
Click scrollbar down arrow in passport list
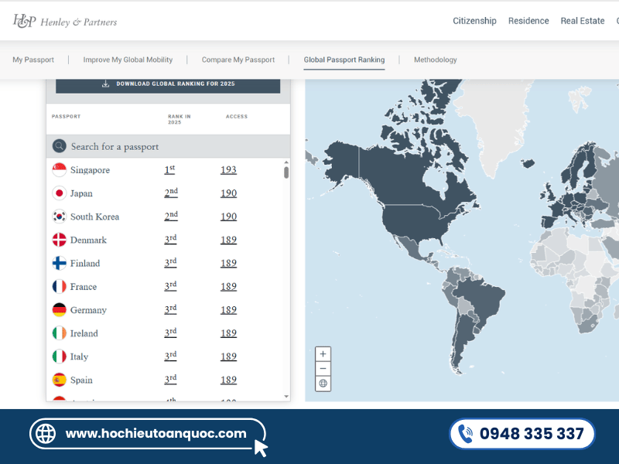click(x=286, y=396)
